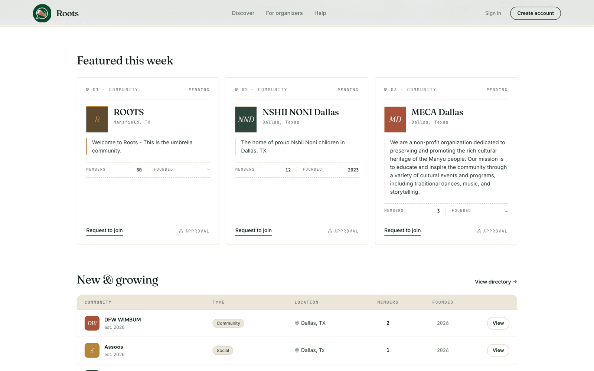
Task: Click the DFW WIMBUM name in table
Action: [123, 320]
